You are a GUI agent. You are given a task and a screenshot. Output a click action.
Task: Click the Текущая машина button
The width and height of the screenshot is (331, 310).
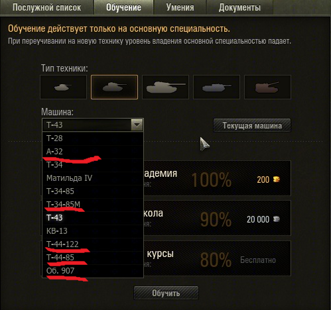pos(252,125)
